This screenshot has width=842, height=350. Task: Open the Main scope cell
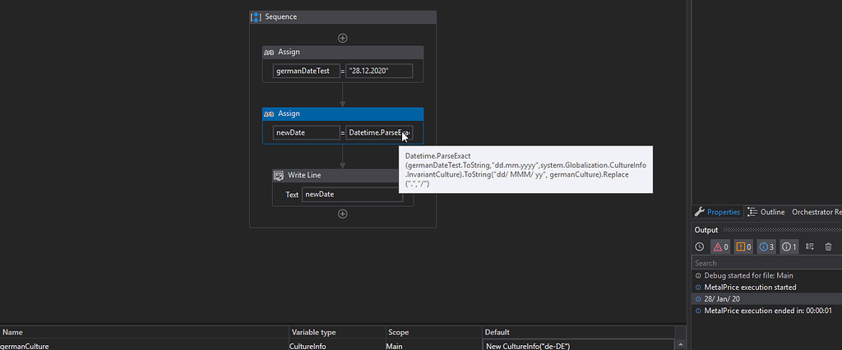tap(434, 346)
